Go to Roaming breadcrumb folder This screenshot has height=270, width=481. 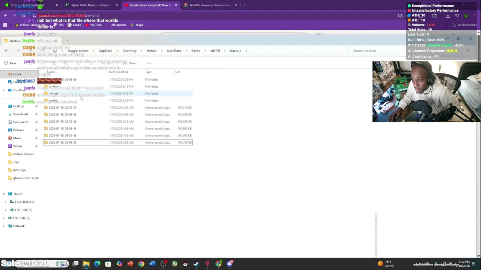129,51
